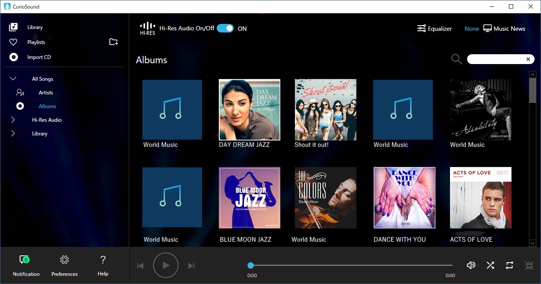Viewport: 541px width, 284px height.
Task: Select Import CD in the sidebar
Action: click(39, 57)
